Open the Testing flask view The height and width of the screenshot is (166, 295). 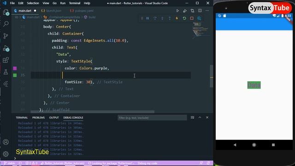click(6, 72)
